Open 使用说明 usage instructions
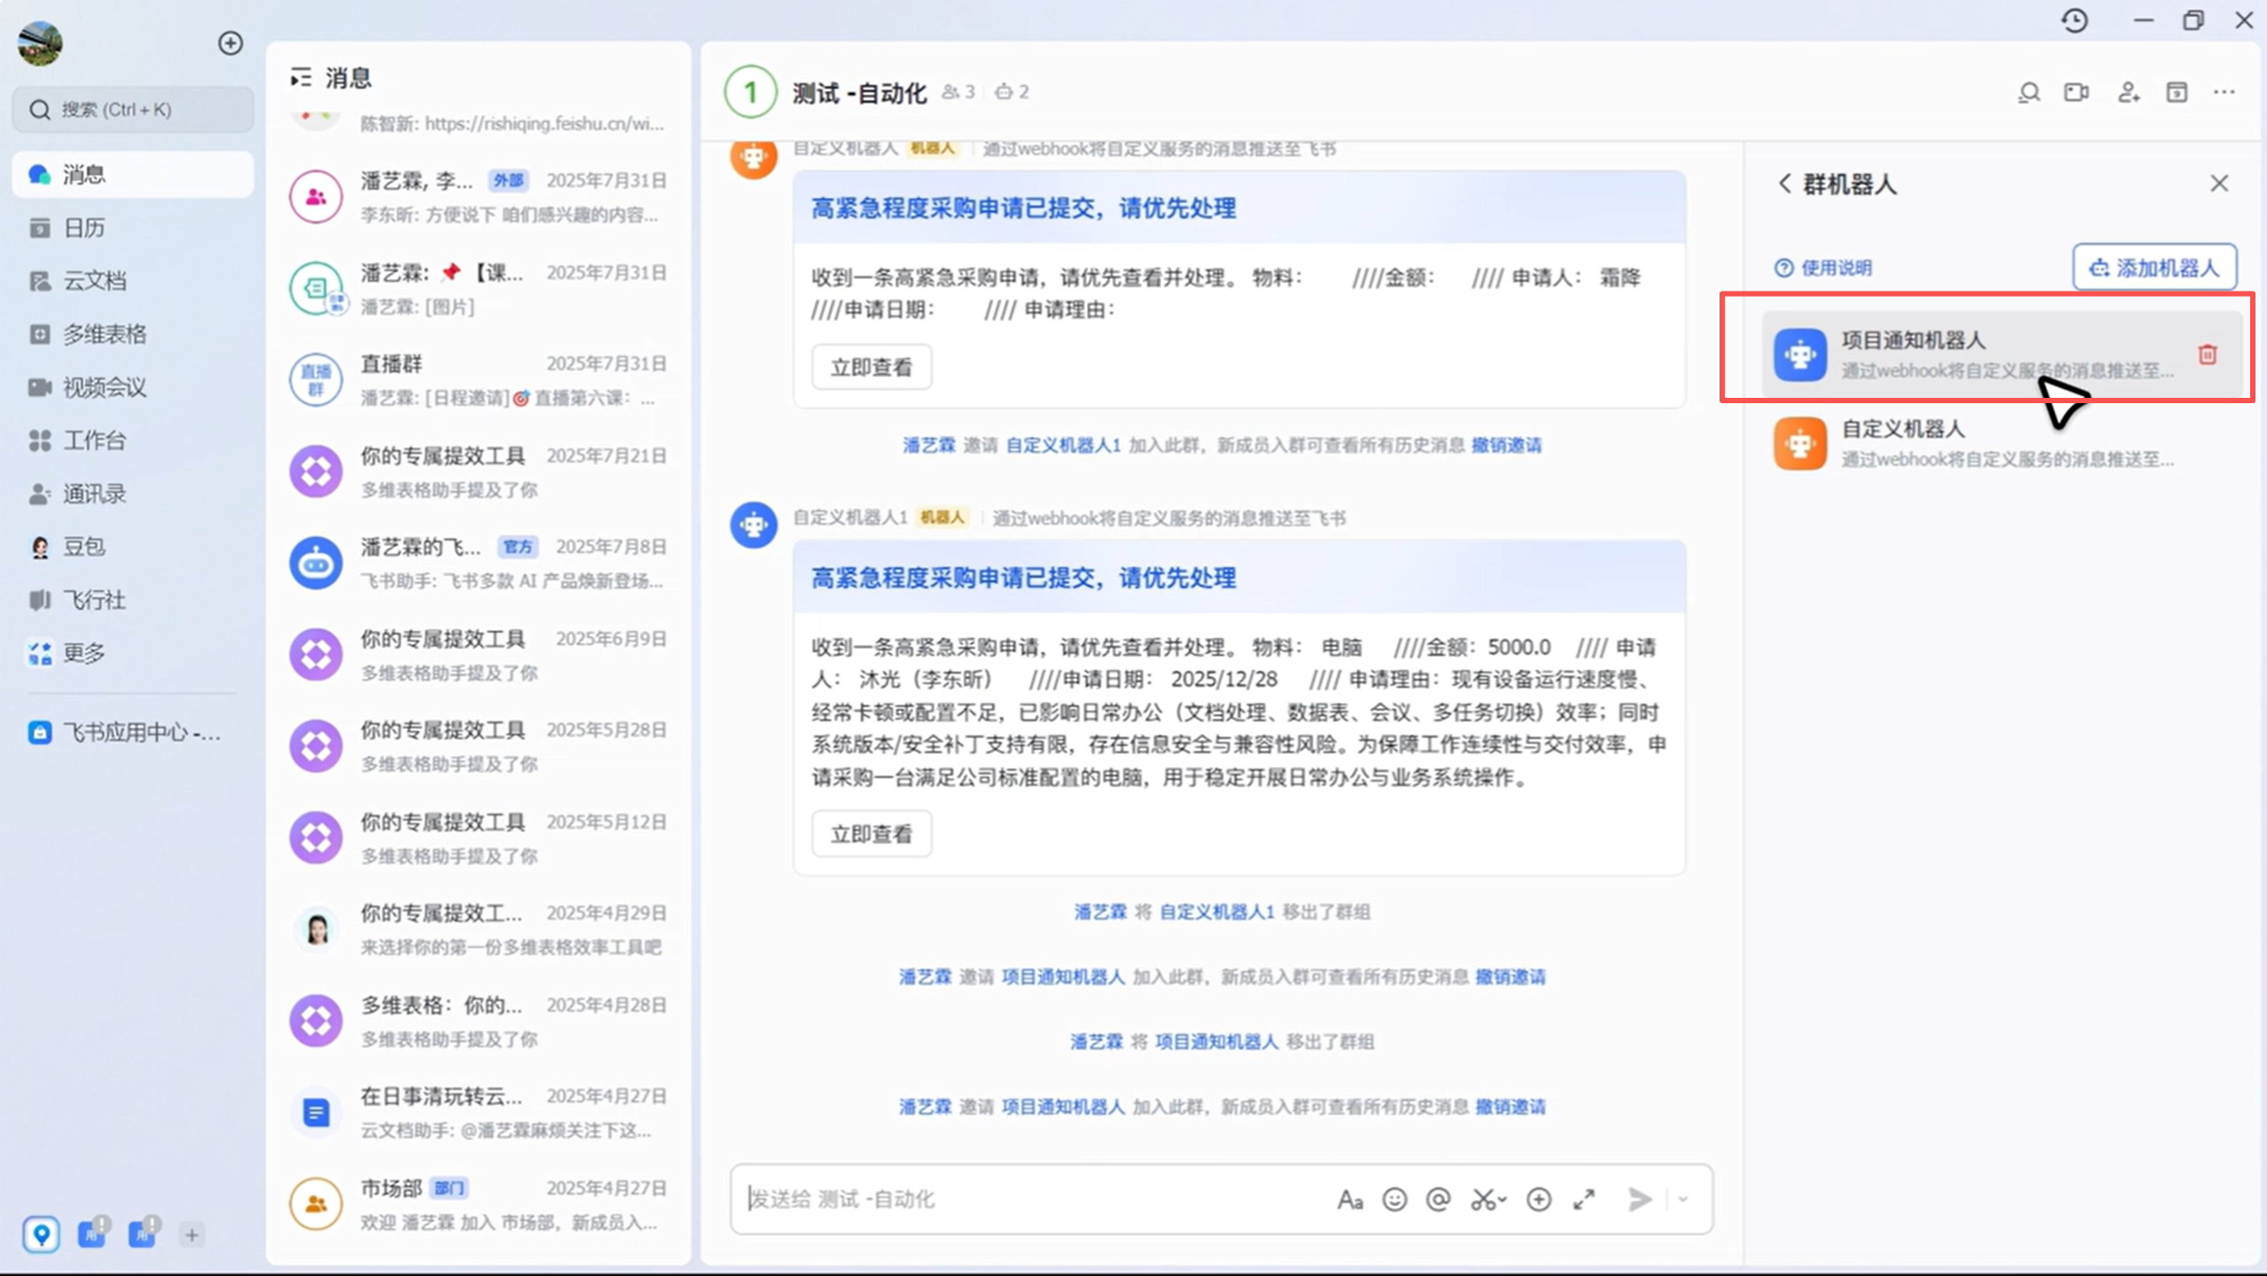The width and height of the screenshot is (2267, 1276). point(1824,268)
